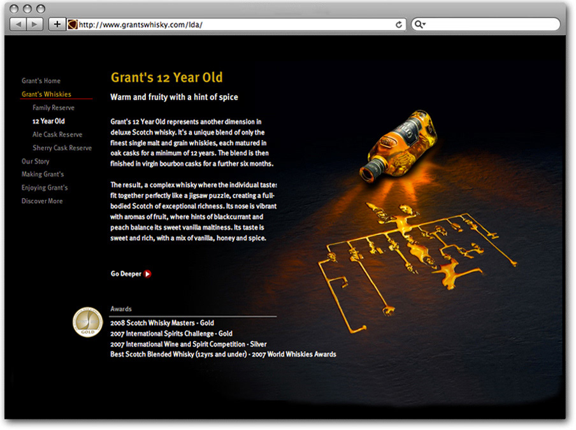This screenshot has width=576, height=430.
Task: Click '2008 Scotch Whisky Masters - Gold' award
Action: tap(162, 323)
